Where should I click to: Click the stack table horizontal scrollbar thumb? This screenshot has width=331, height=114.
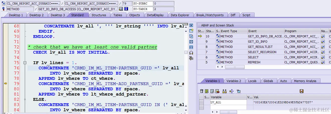click(235, 67)
